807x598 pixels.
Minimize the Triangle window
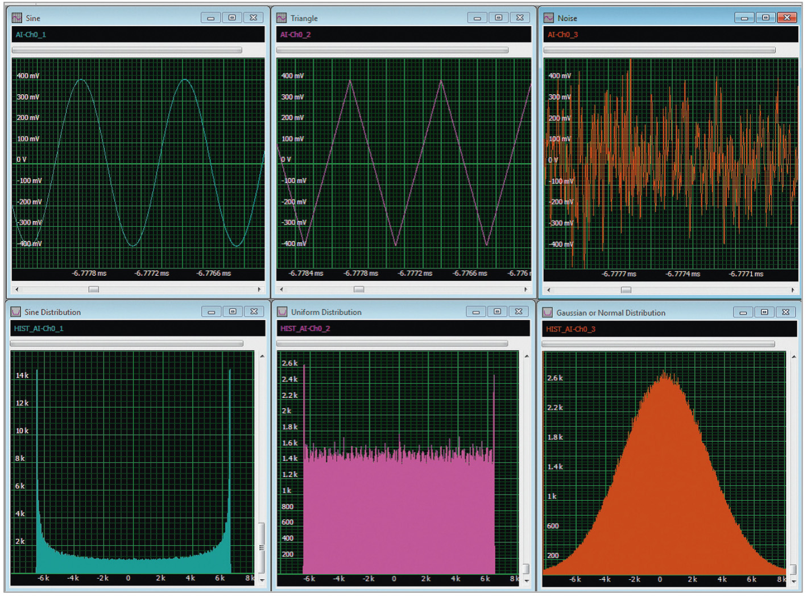pyautogui.click(x=477, y=18)
